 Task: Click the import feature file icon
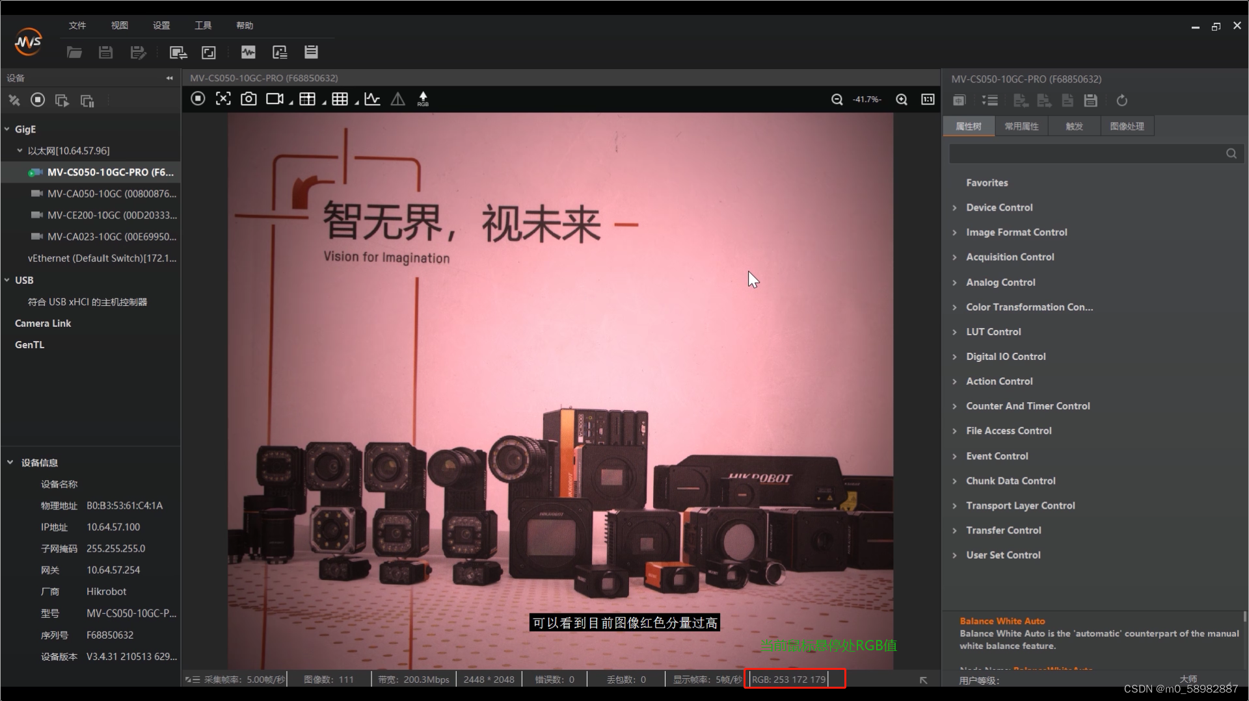click(x=1021, y=100)
